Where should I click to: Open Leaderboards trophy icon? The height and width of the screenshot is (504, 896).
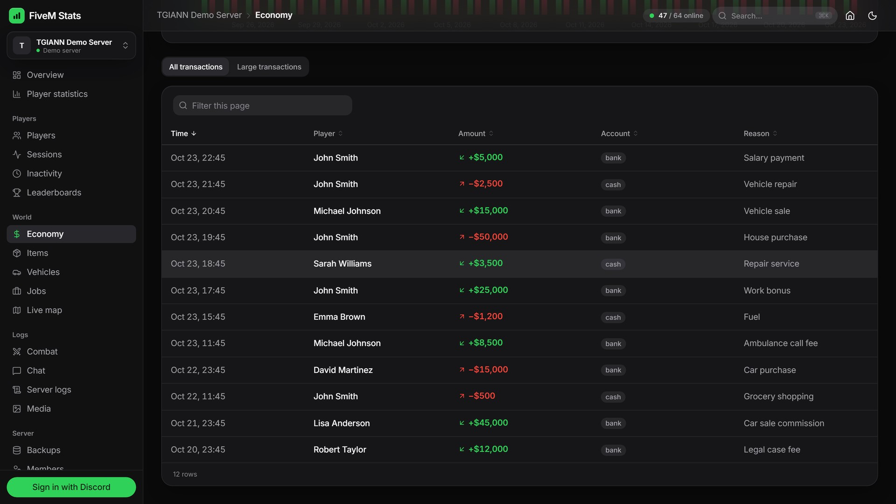click(x=17, y=193)
